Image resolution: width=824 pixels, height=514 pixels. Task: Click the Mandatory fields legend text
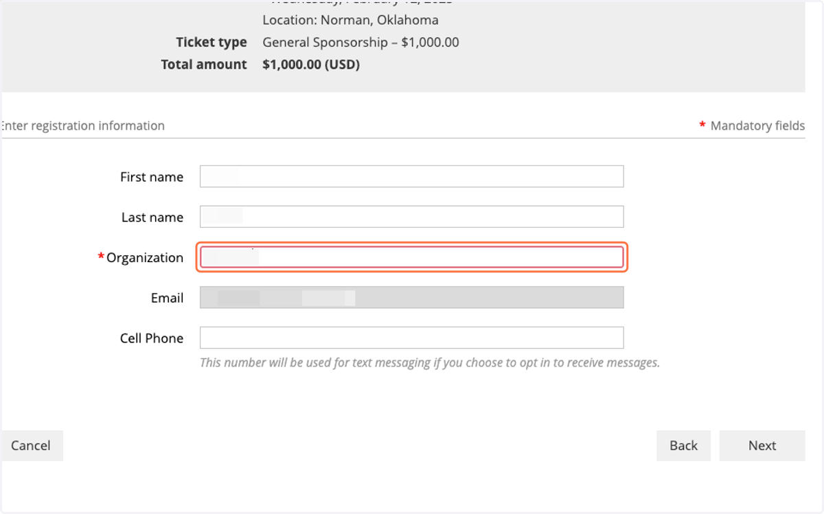point(757,126)
